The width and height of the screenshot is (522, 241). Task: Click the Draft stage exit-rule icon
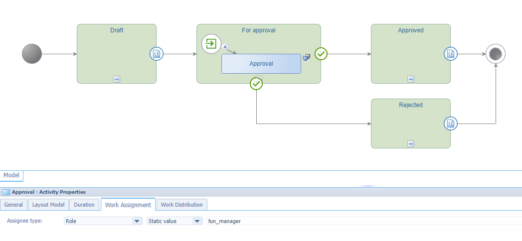click(x=157, y=54)
